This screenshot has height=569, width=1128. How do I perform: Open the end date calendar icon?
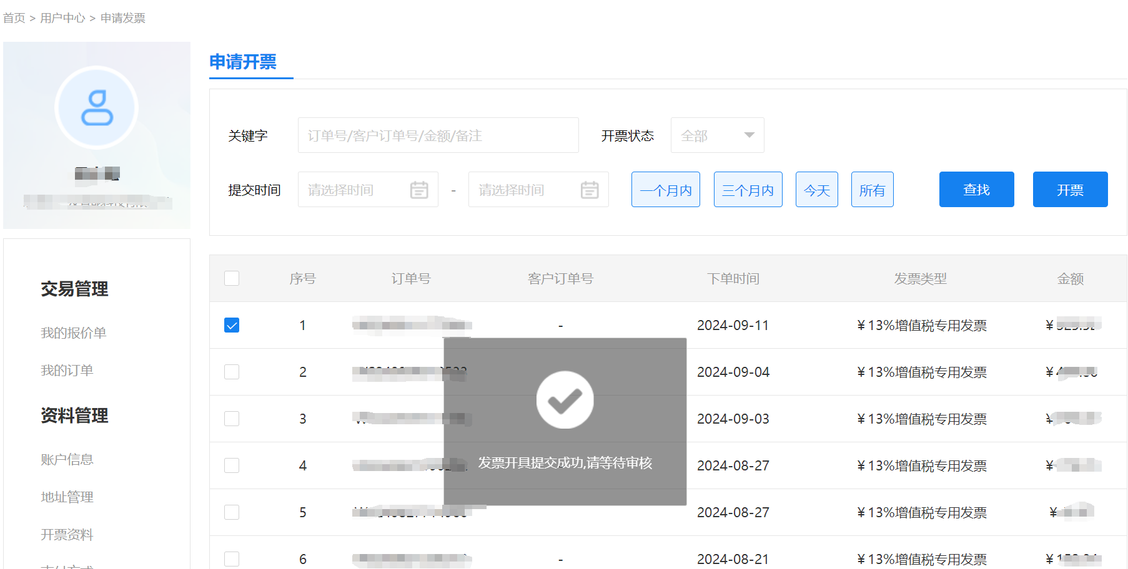(589, 190)
